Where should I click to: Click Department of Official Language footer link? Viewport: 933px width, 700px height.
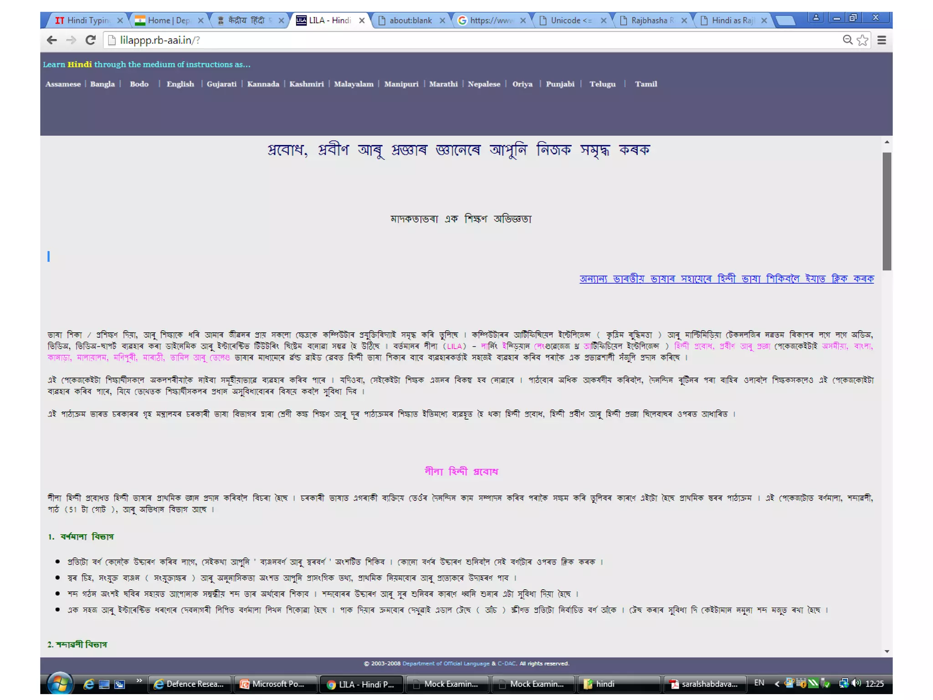coord(446,664)
